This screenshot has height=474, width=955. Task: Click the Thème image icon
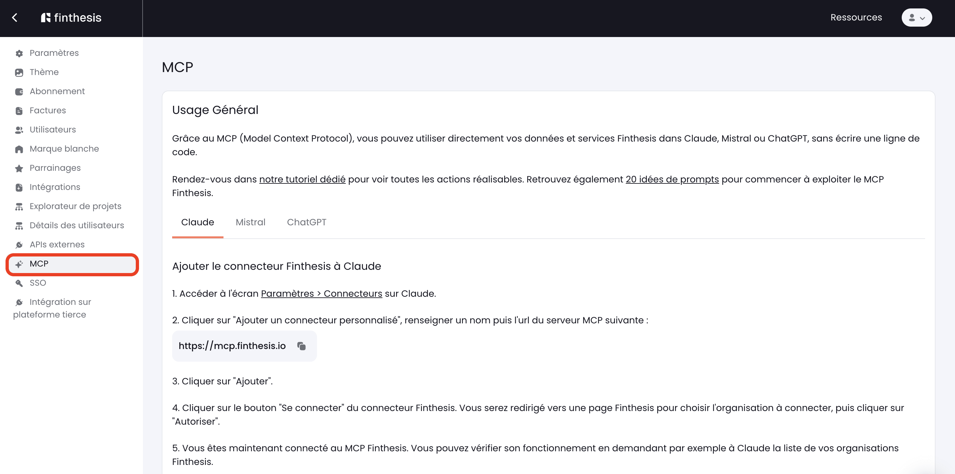pos(19,72)
